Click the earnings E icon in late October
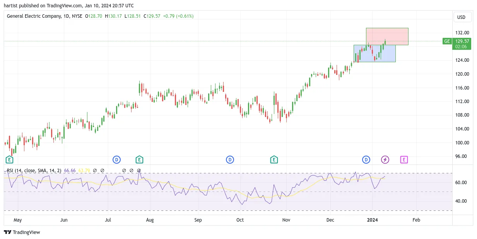Screen dimensions: 477x239 (x=274, y=159)
